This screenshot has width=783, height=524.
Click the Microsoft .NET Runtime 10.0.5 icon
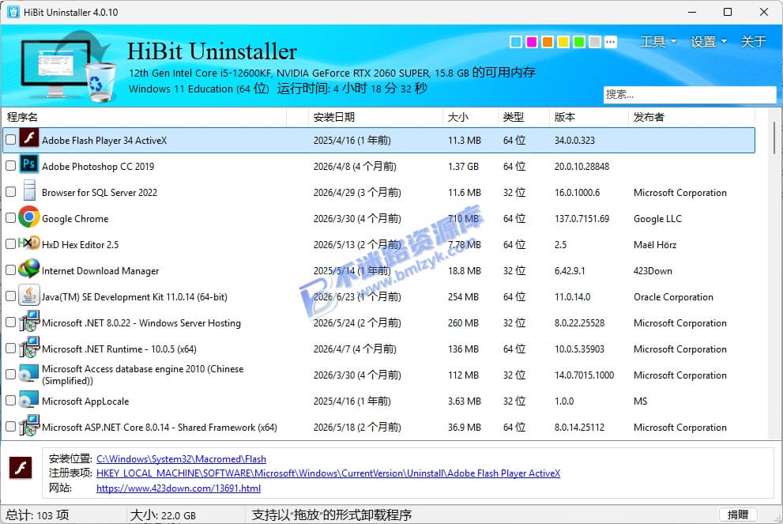coord(29,347)
